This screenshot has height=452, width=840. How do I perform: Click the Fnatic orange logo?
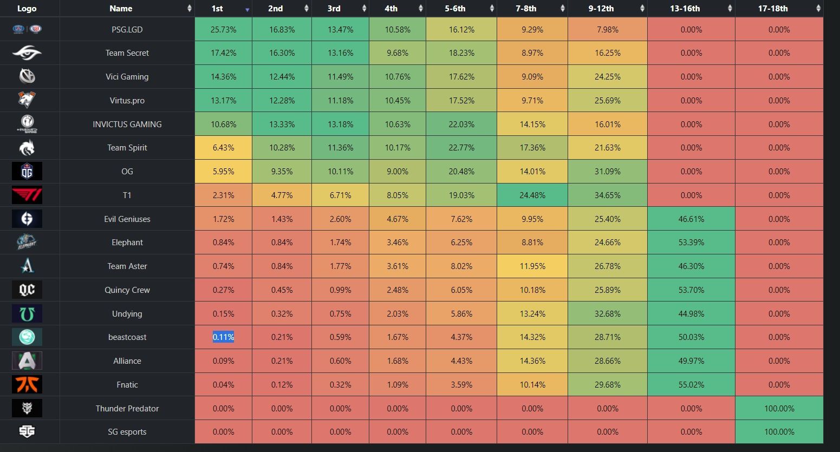[x=27, y=384]
